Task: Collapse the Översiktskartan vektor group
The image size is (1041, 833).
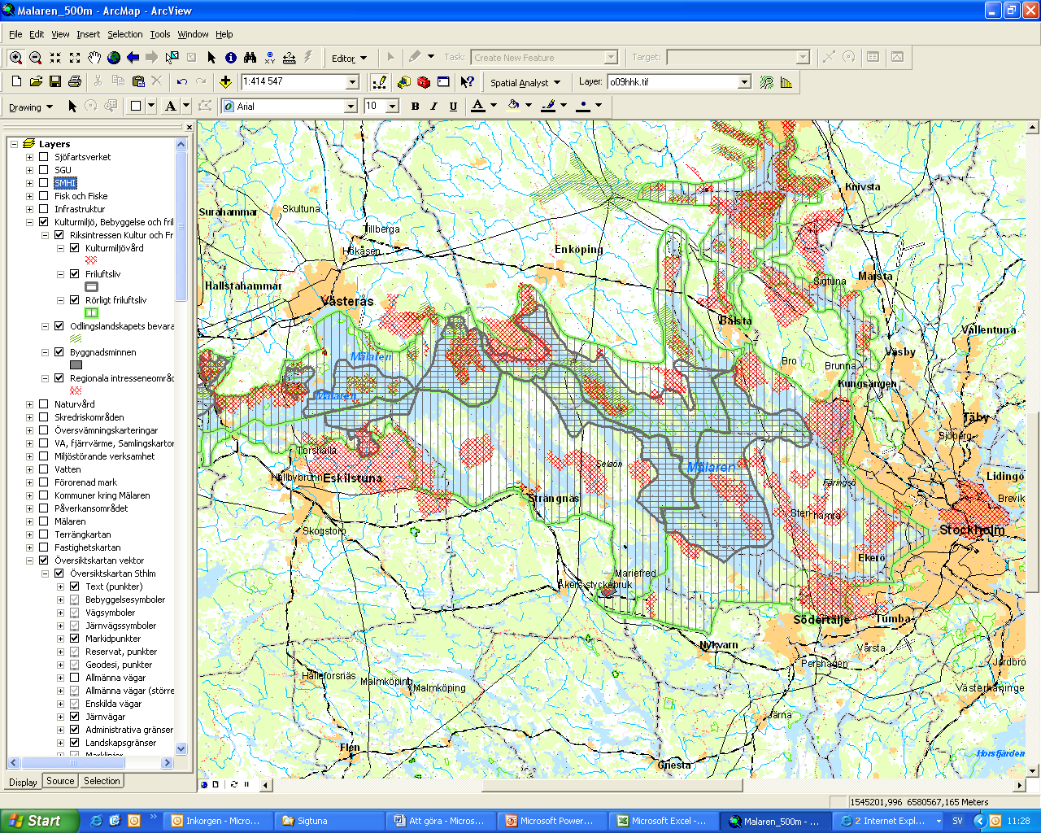Action: point(29,560)
